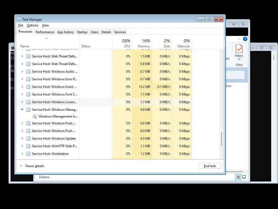
Task: Switch to the Performance tab
Action: [x=45, y=32]
